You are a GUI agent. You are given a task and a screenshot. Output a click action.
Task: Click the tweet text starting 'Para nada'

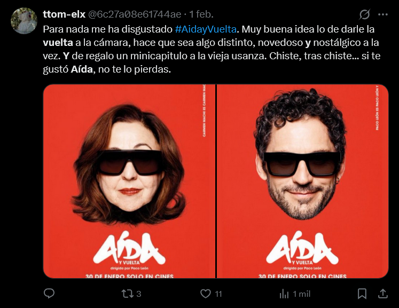pos(212,49)
